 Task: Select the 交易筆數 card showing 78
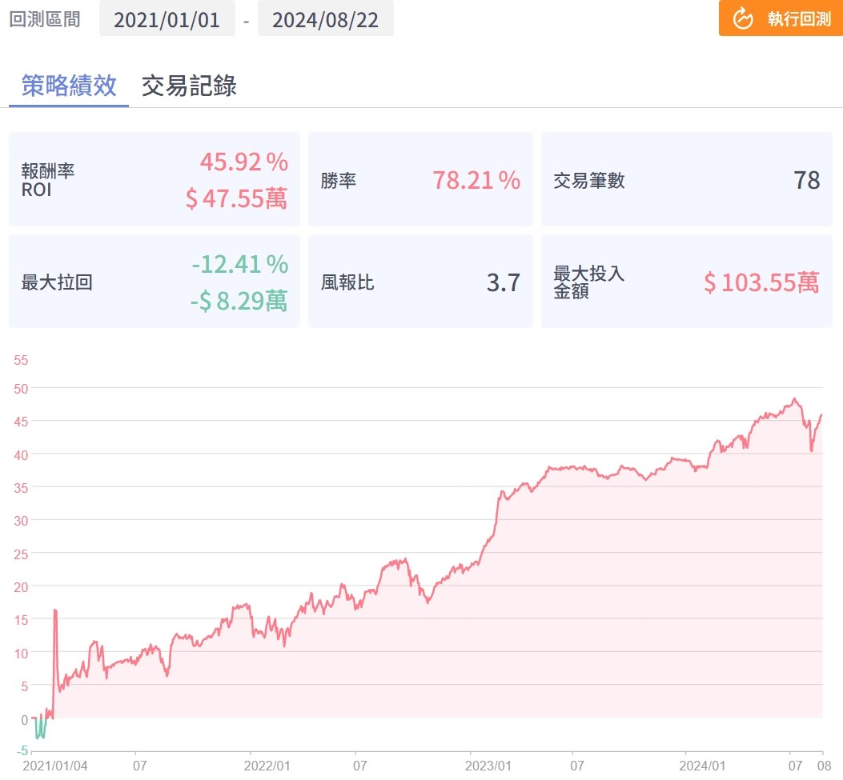click(x=686, y=179)
